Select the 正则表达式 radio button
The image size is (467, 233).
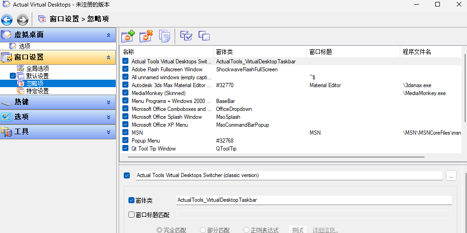point(246,230)
